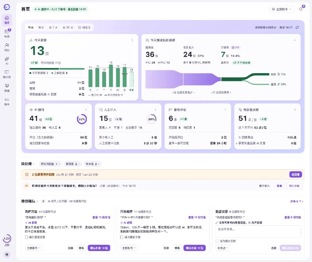312x262 pixels.
Task: Check 设为固定回答 under 洗护方法 card
Action: [27, 237]
